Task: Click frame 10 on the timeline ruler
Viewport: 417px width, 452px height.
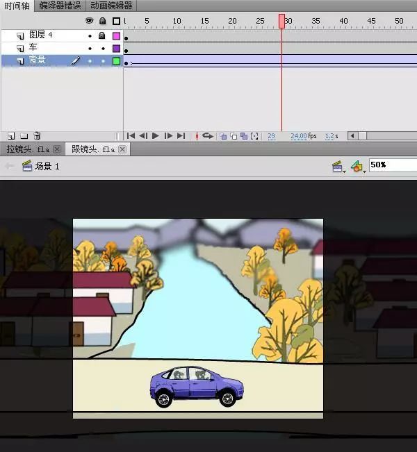Action: (177, 22)
